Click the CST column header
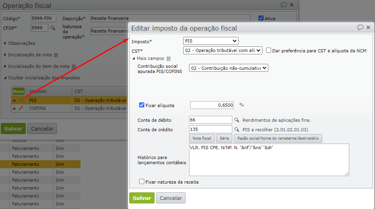 click(100, 91)
